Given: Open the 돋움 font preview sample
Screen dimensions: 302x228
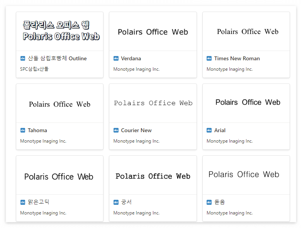Looking at the screenshot, I should (x=246, y=175).
